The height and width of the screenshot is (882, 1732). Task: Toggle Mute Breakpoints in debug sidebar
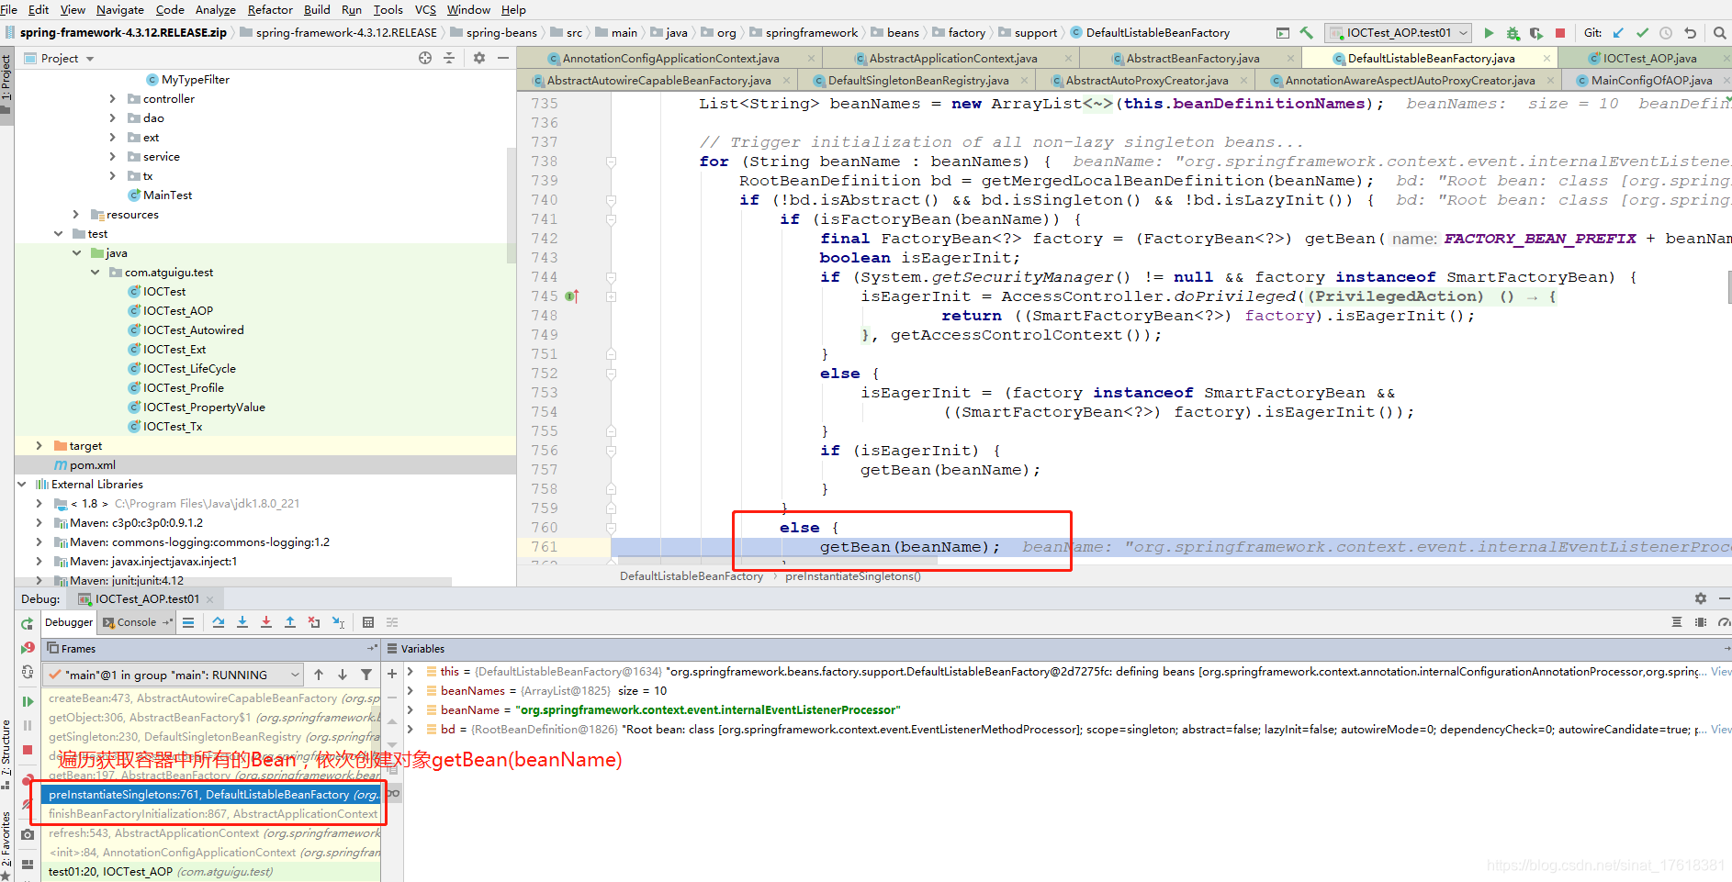coord(28,804)
